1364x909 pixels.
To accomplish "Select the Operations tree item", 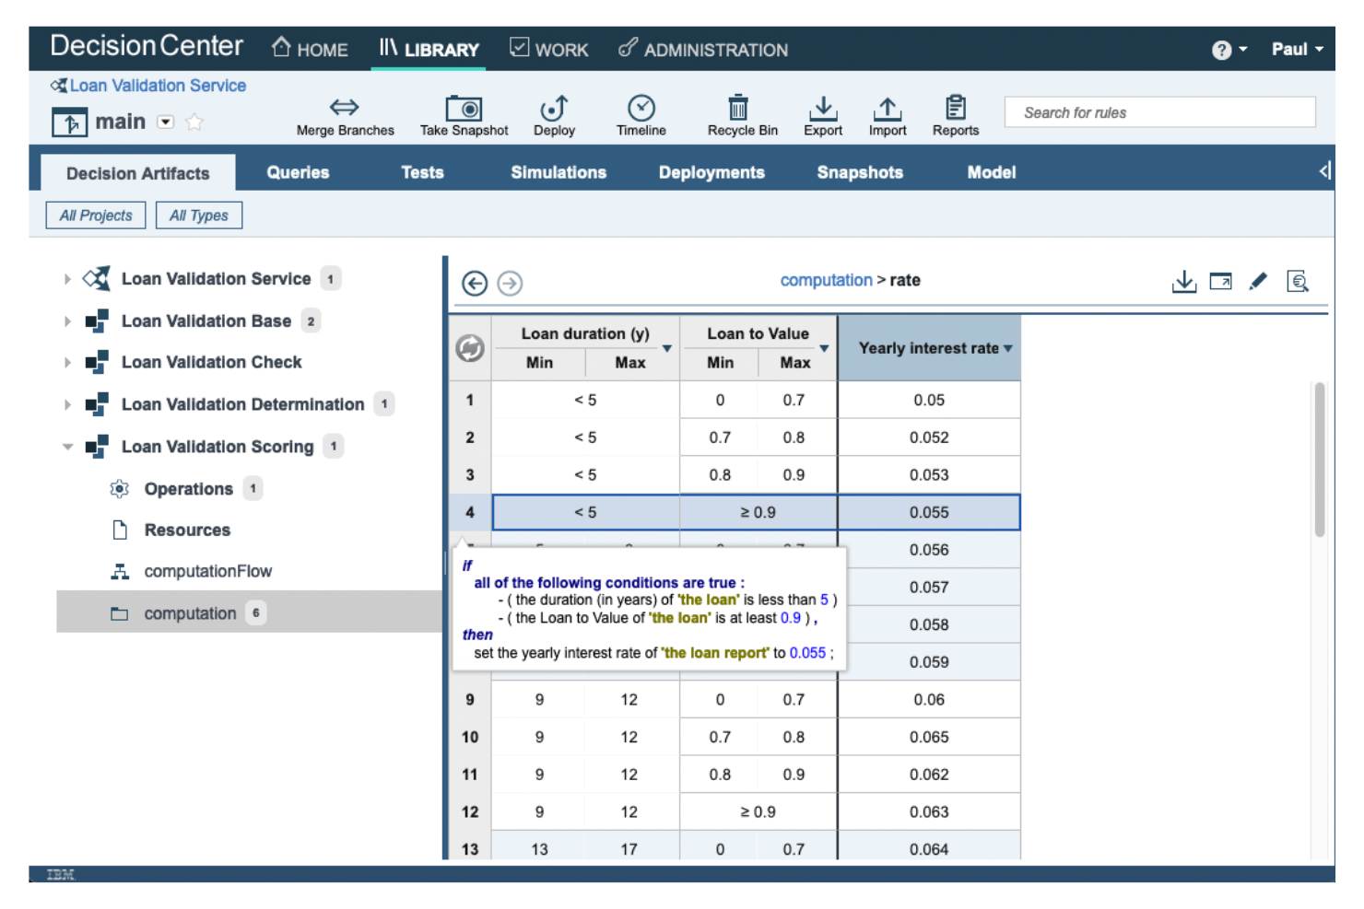I will pyautogui.click(x=188, y=488).
